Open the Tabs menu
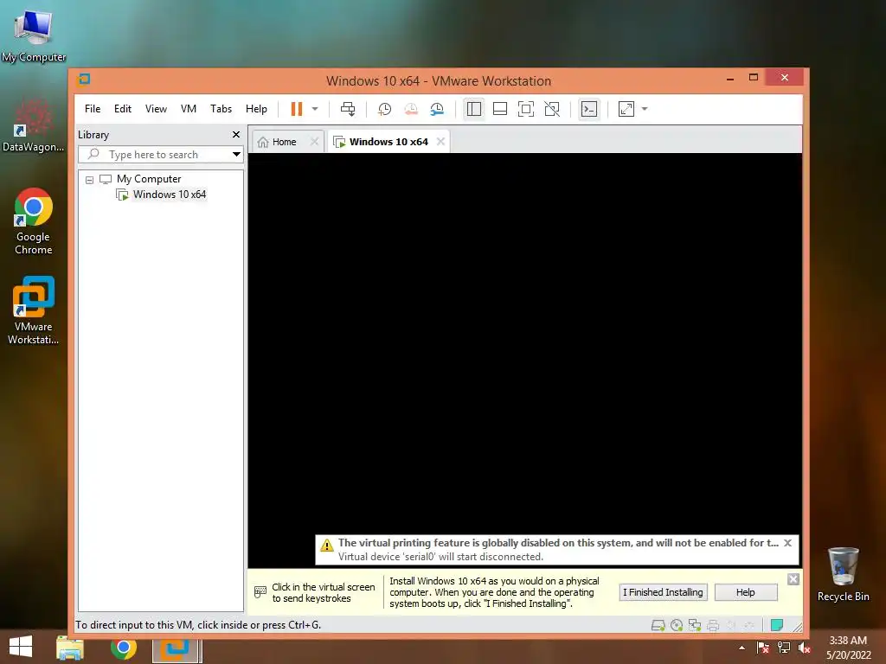886x664 pixels. pos(221,109)
